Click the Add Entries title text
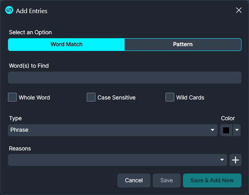This screenshot has width=249, height=195. coord(31,11)
